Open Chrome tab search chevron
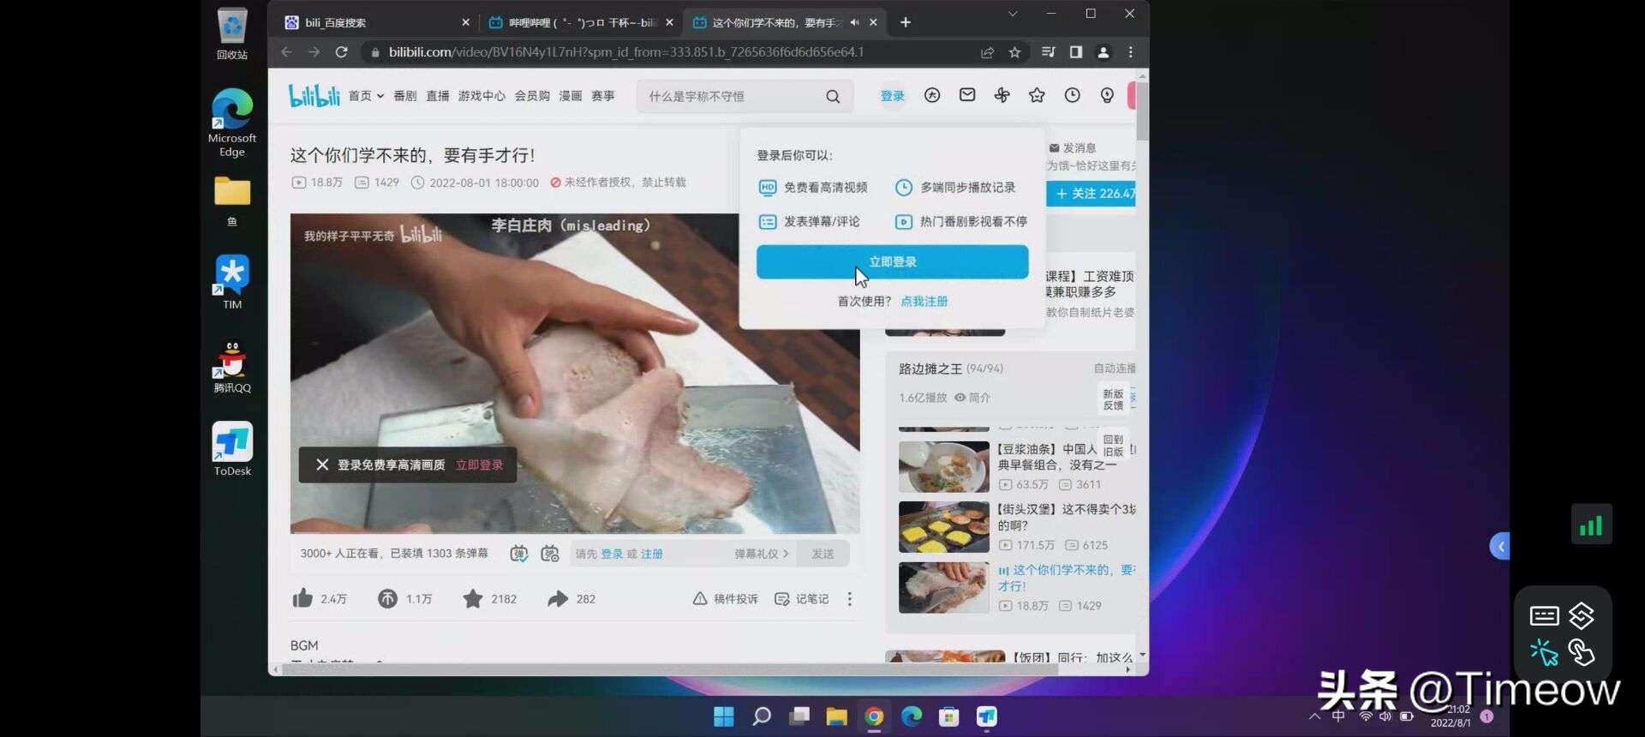The image size is (1645, 737). [1012, 14]
